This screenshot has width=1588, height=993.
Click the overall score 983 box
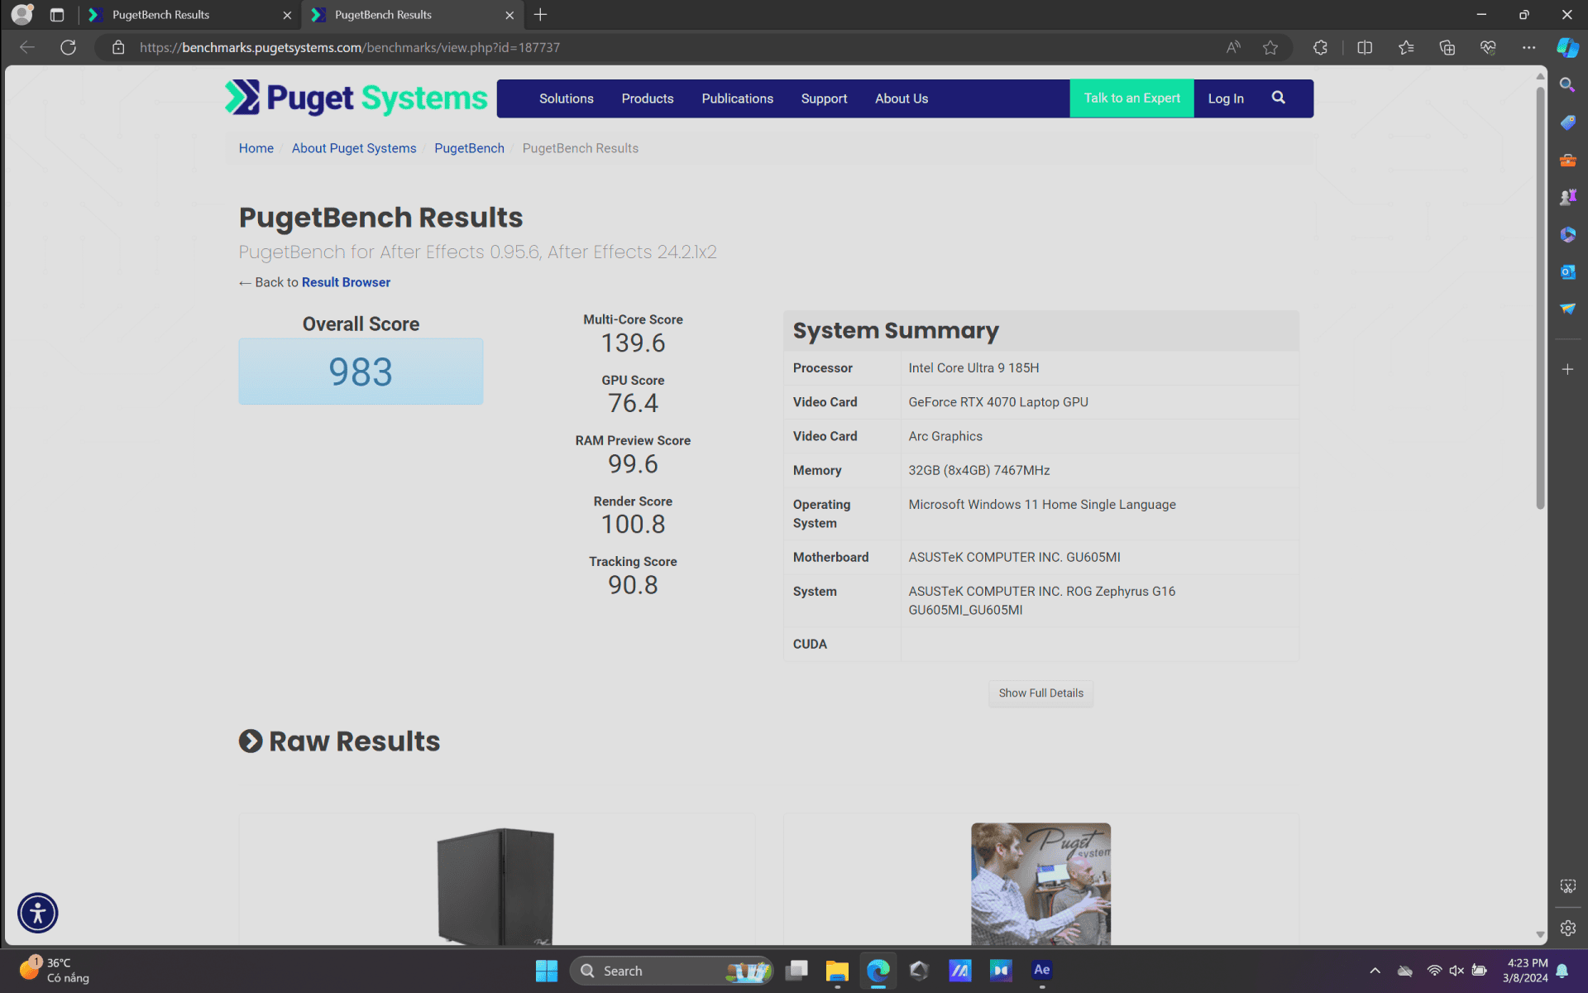tap(361, 372)
